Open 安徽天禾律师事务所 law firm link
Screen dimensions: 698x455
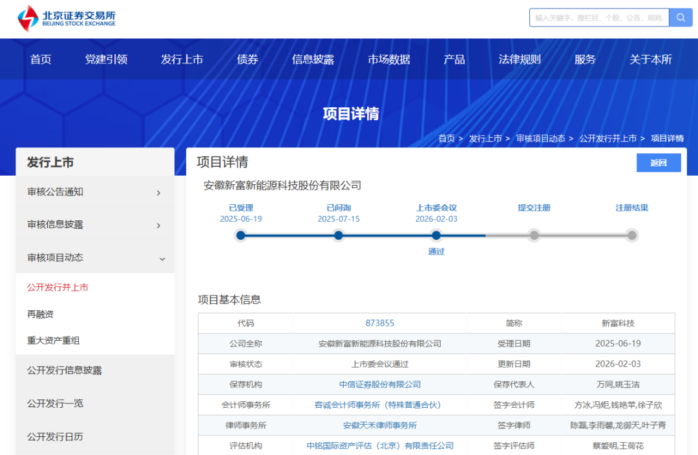pos(379,425)
